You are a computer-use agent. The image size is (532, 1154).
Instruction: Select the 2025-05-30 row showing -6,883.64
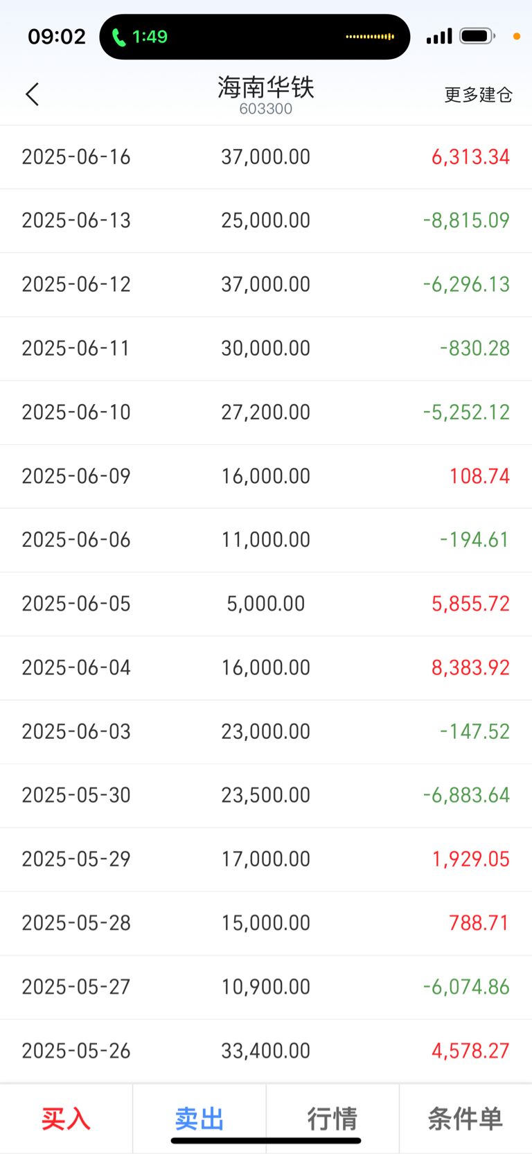(x=266, y=796)
